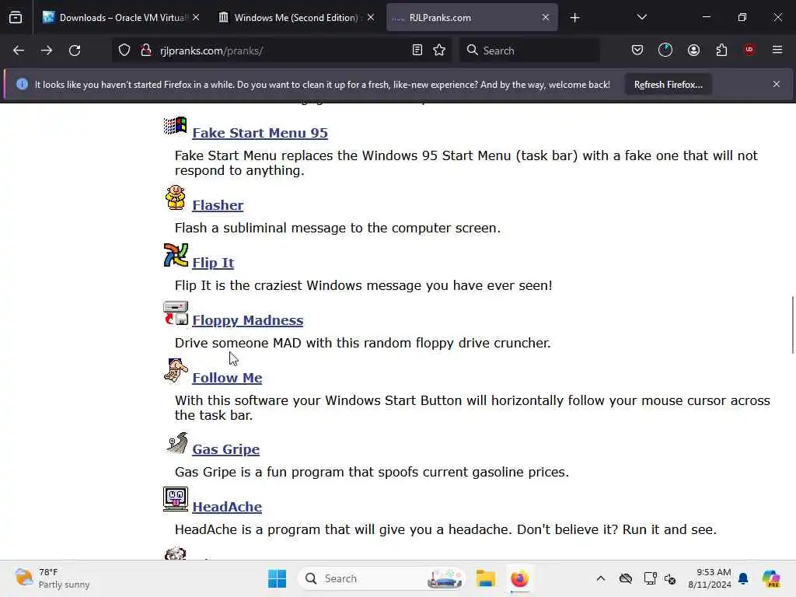Image resolution: width=796 pixels, height=597 pixels.
Task: Dismiss the Firefox refresh notification bar
Action: click(x=777, y=84)
